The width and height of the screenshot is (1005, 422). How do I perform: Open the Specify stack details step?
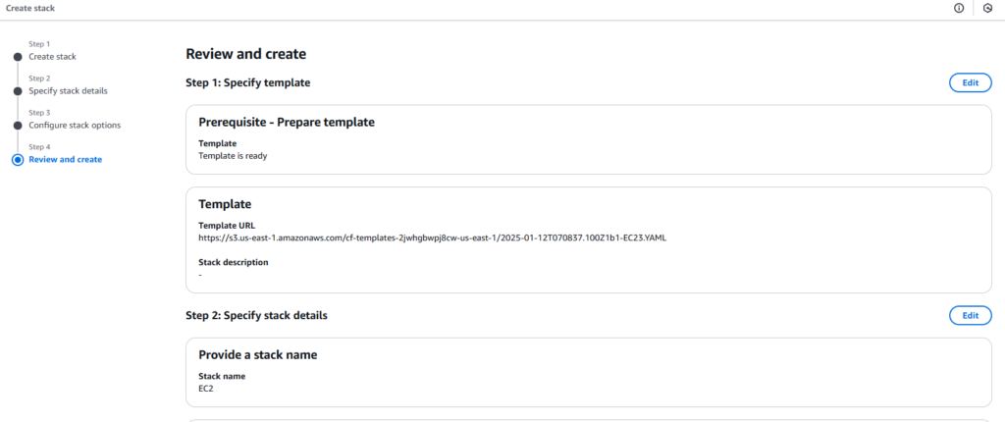point(68,91)
